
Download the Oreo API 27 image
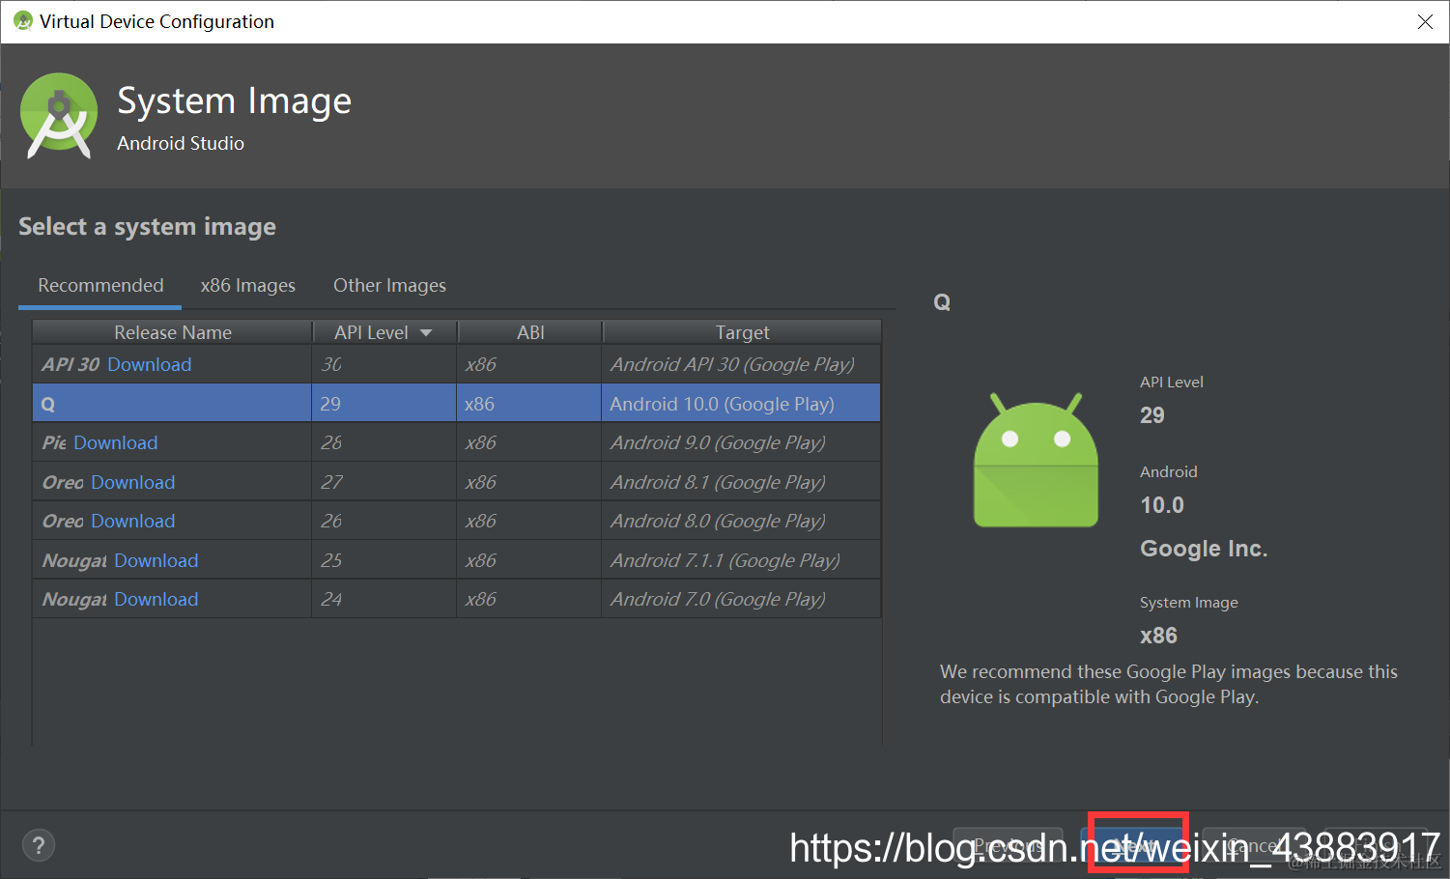[133, 482]
